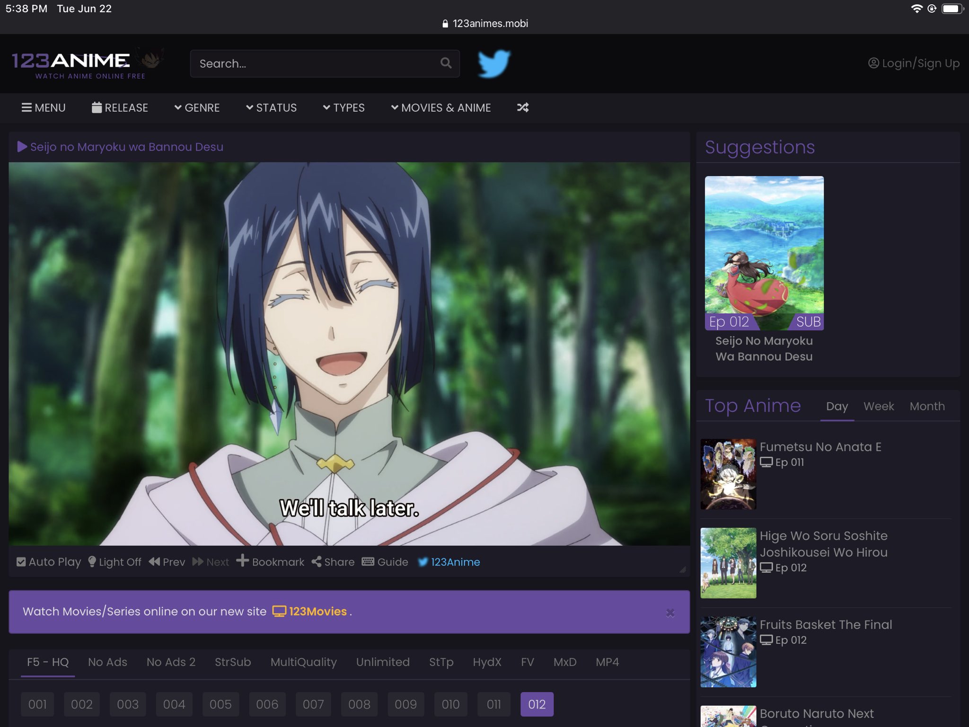Go to Next episode
Viewport: 969px width, 727px height.
coord(211,562)
